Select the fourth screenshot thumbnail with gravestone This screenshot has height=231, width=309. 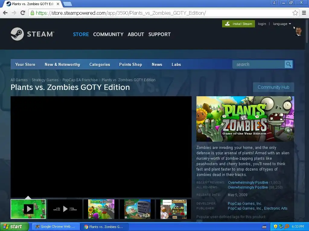tap(137, 209)
